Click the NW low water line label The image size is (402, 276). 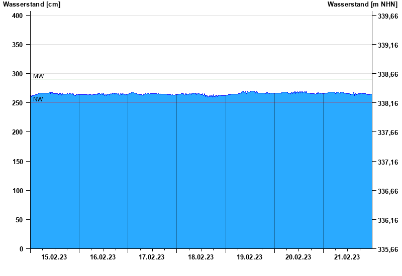click(38, 99)
